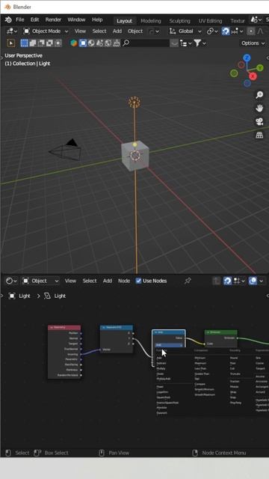This screenshot has width=269, height=479.
Task: Open the pivot point dropdown
Action: point(212,31)
